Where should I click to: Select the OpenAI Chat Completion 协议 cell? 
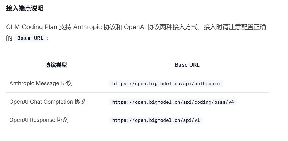point(47,102)
